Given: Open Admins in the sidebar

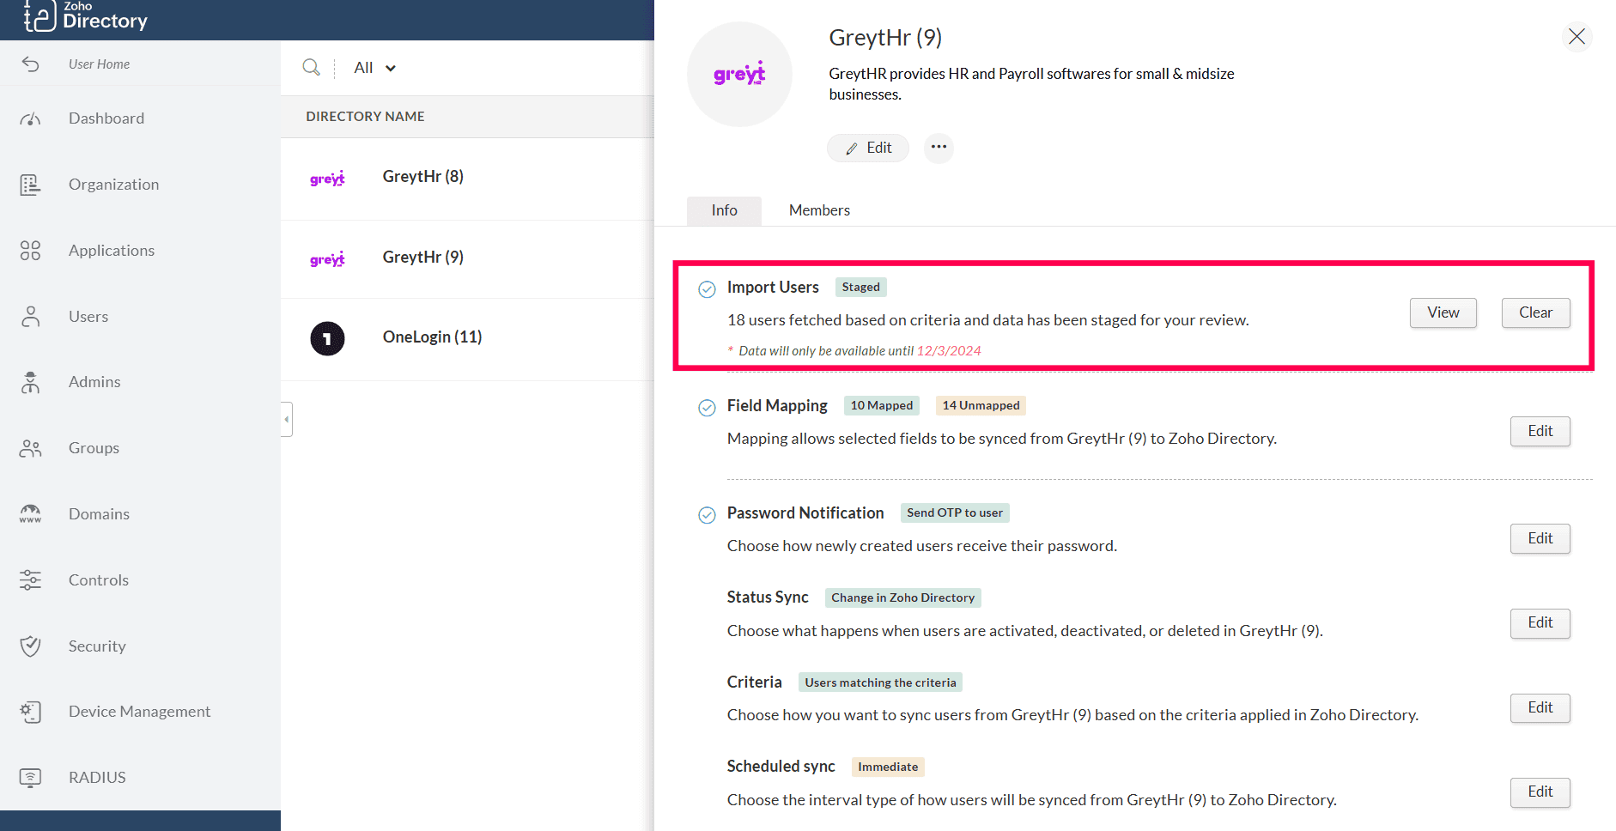Looking at the screenshot, I should point(94,382).
